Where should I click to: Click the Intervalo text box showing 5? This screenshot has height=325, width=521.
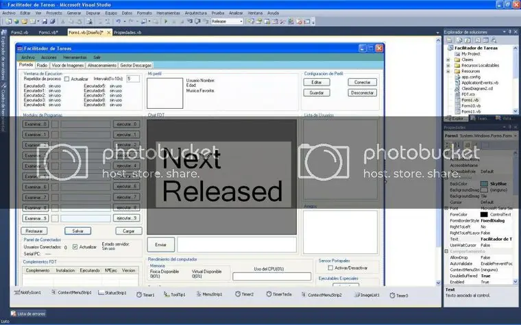pyautogui.click(x=132, y=79)
